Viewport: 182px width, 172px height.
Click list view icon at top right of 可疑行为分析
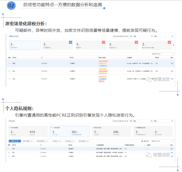(x=172, y=36)
